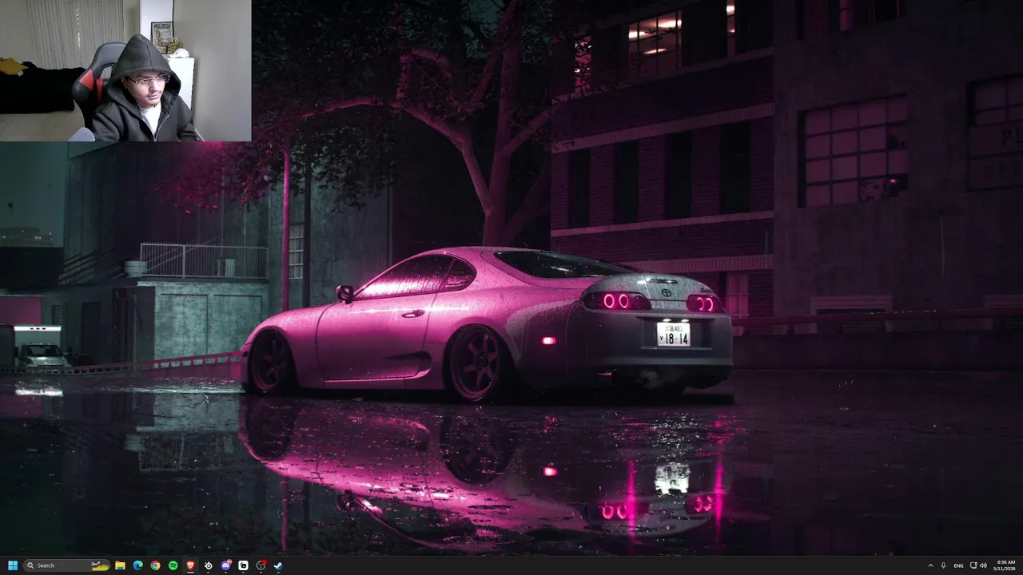Open the clock and date flyout
Image resolution: width=1023 pixels, height=575 pixels.
coord(1005,565)
